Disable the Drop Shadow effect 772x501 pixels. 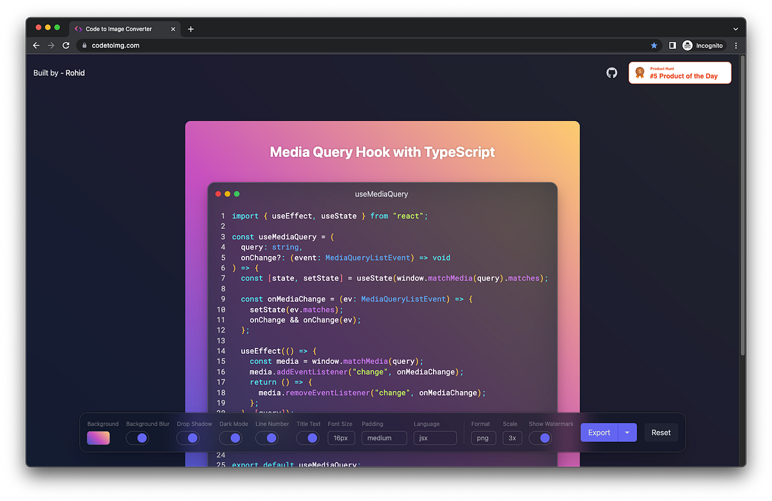(x=188, y=438)
